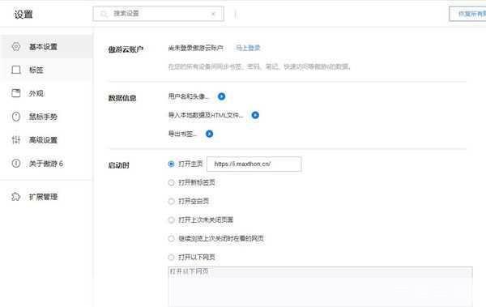Image resolution: width=486 pixels, height=307 pixels.
Task: Clear the search box with the x icon
Action: (x=213, y=14)
